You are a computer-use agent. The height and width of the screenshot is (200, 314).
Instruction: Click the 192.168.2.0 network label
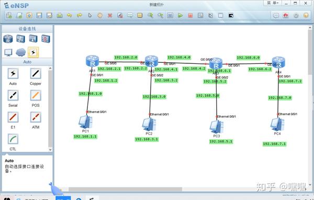click(126, 57)
